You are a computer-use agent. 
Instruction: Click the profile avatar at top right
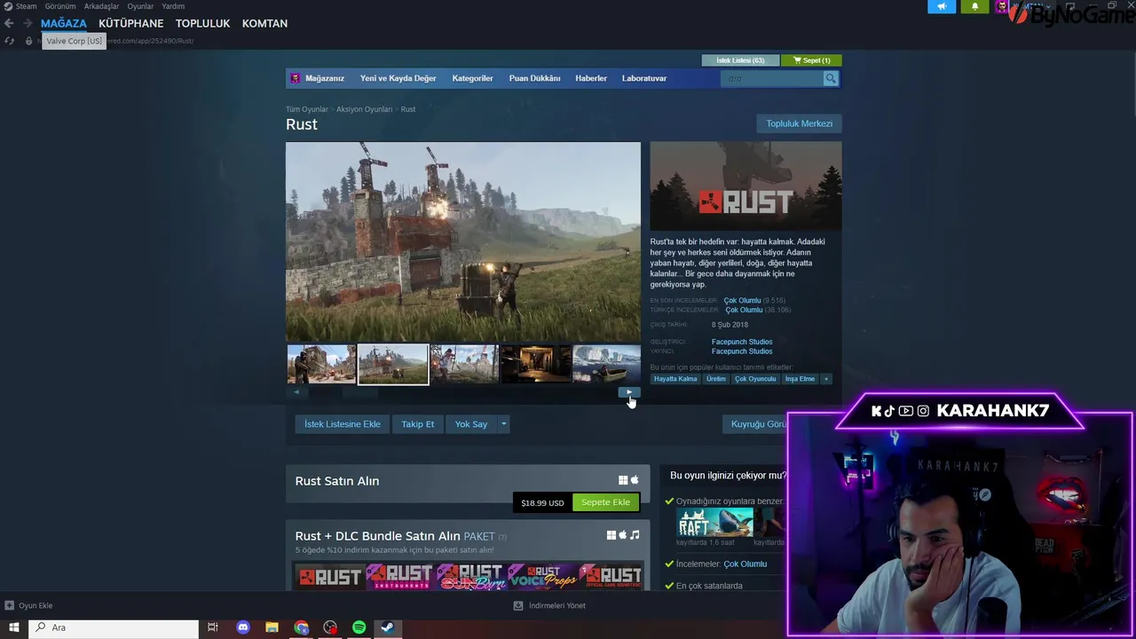coord(1002,6)
